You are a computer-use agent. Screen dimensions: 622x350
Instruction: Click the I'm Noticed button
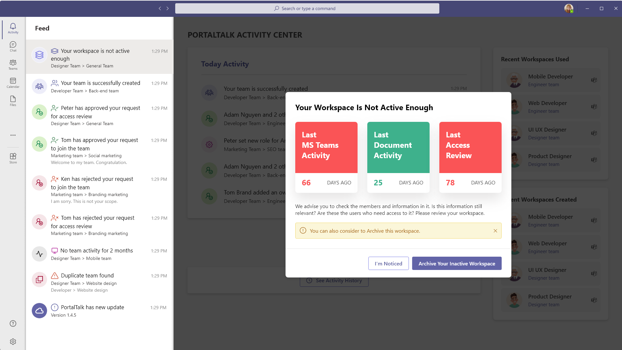click(388, 263)
